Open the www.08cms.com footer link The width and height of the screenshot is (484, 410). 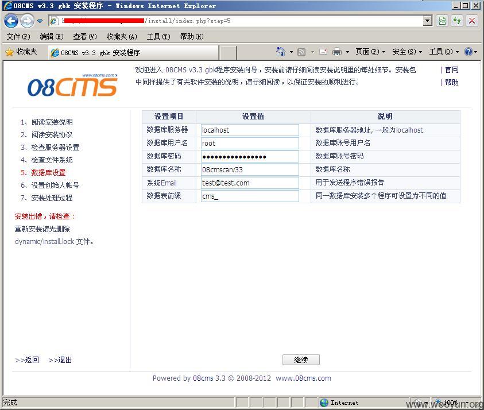pyautogui.click(x=303, y=378)
